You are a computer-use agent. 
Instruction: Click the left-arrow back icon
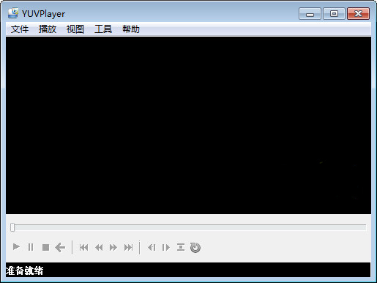tap(60, 248)
